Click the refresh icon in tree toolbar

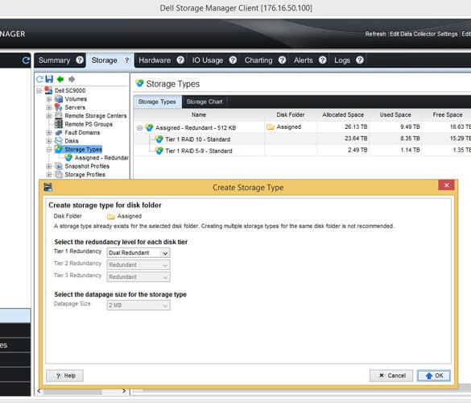(x=39, y=79)
